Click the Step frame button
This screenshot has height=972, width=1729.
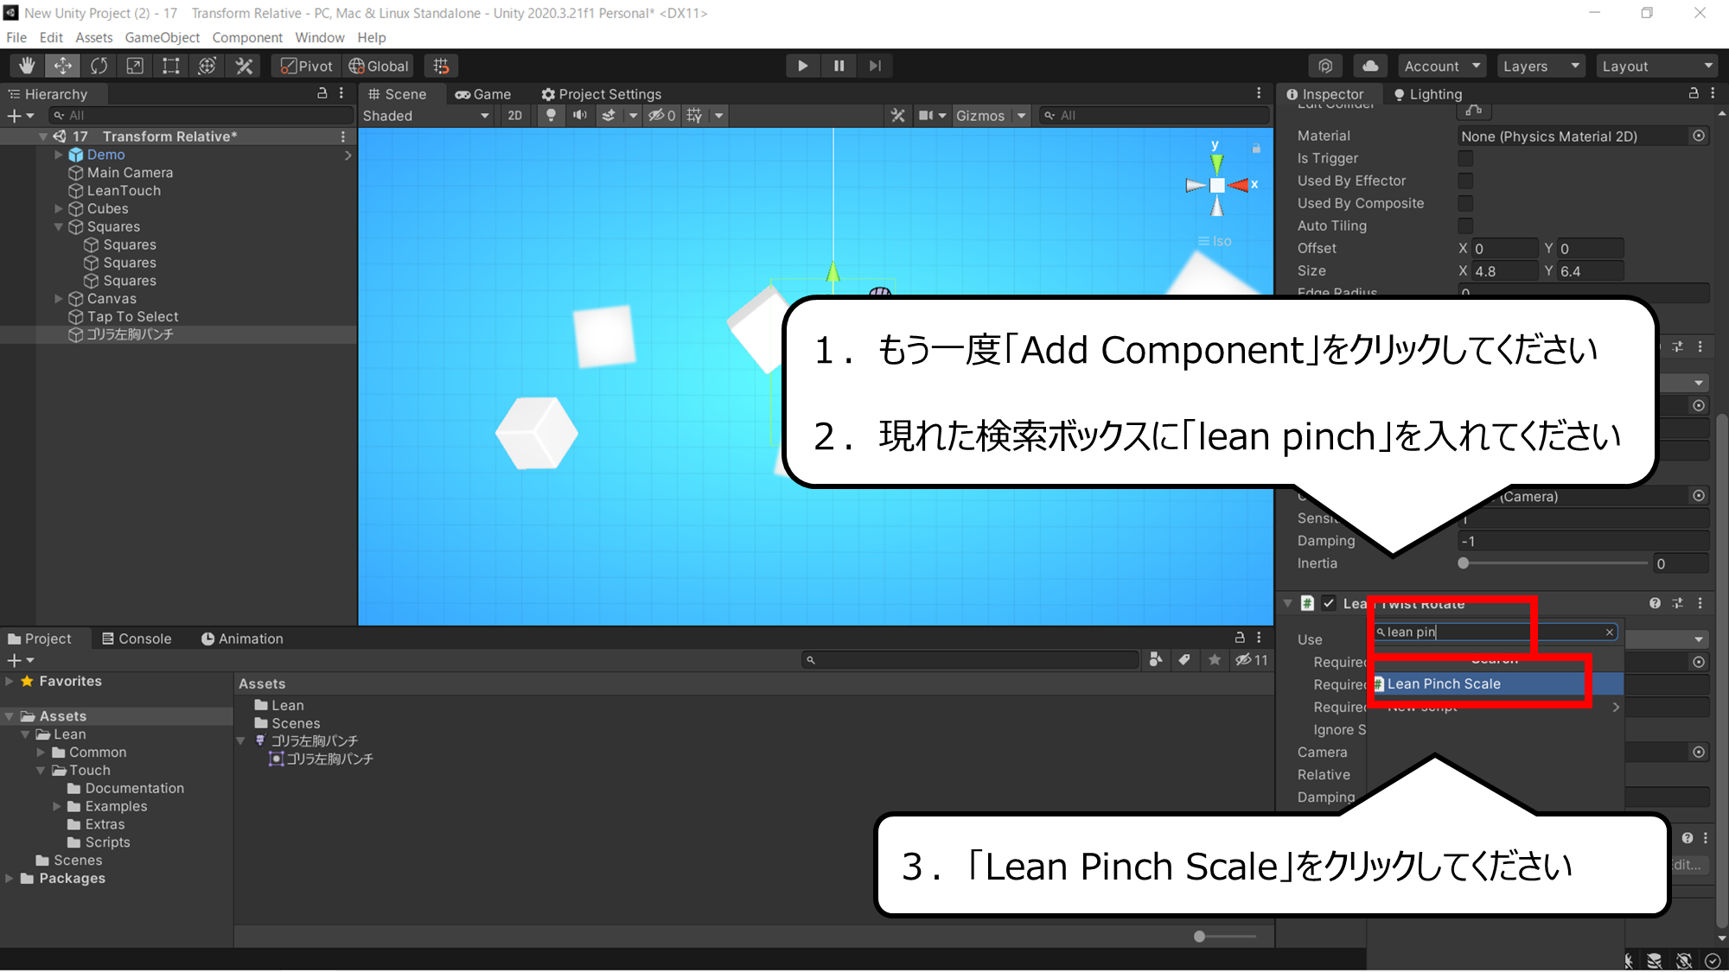click(x=875, y=66)
